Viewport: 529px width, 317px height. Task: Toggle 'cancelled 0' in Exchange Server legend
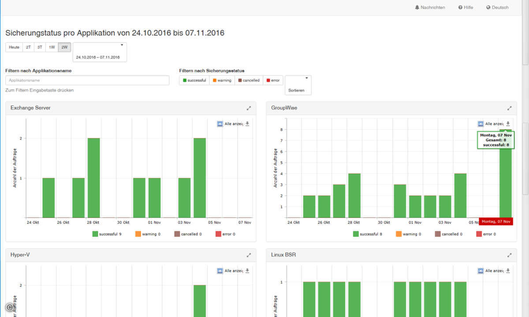coord(188,234)
